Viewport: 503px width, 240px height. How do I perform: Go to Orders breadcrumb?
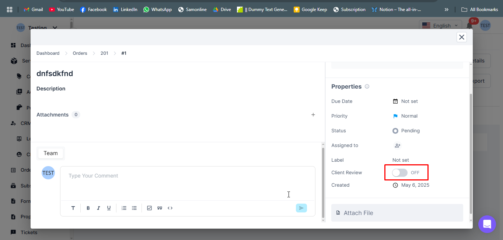click(x=80, y=53)
